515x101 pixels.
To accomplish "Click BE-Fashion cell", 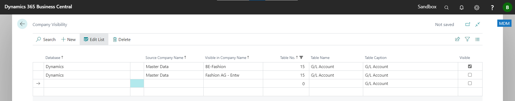I will tap(233, 67).
